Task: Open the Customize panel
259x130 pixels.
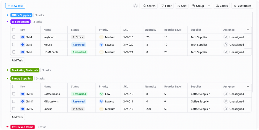Action: click(242, 6)
